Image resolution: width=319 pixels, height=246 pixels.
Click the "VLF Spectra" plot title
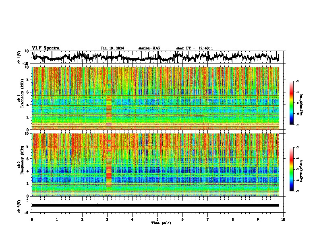click(46, 48)
